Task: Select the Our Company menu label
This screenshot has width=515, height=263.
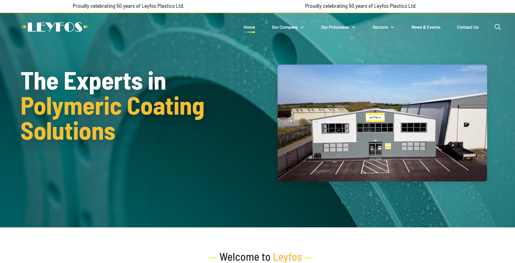Action: 285,27
